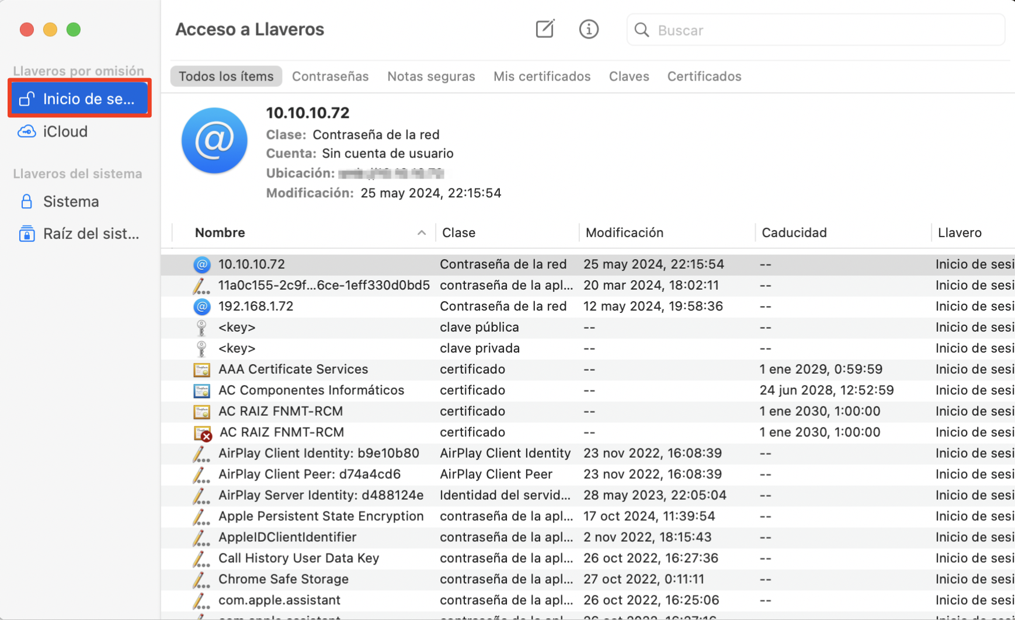The width and height of the screenshot is (1015, 620).
Task: Select the Raíz del sistema keychain
Action: 91,234
